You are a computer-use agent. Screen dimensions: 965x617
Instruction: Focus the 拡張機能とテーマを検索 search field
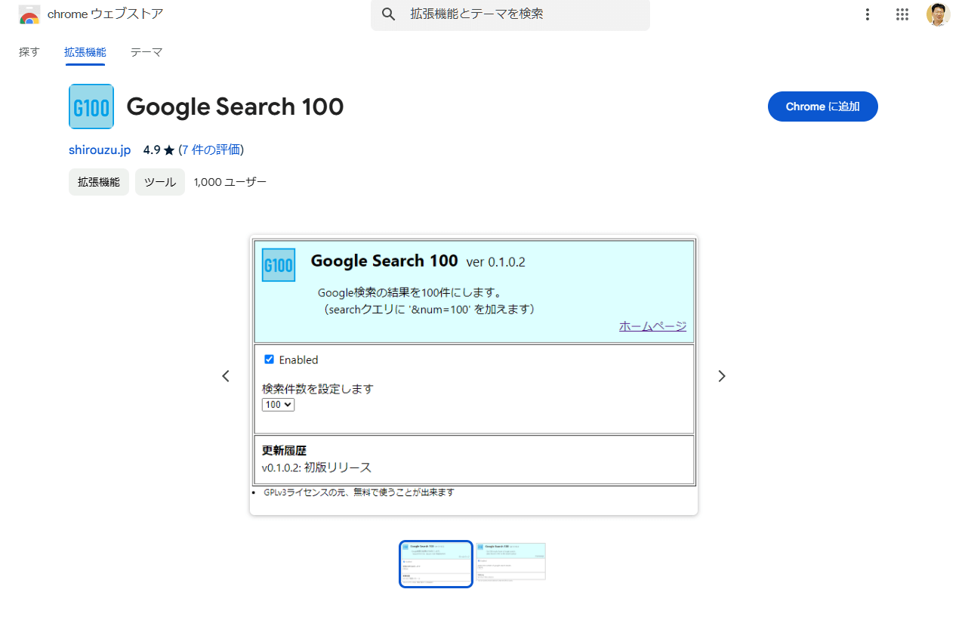coord(521,14)
